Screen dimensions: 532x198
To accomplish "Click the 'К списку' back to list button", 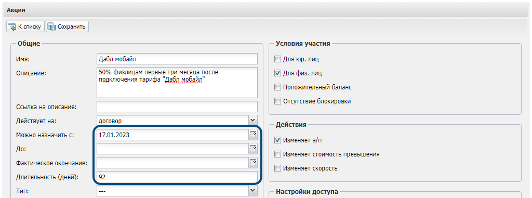I will tap(25, 27).
